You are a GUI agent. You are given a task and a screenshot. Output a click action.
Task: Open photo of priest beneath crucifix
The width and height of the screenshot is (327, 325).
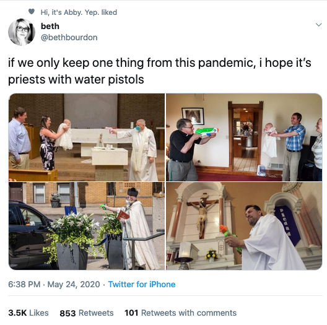(x=244, y=226)
